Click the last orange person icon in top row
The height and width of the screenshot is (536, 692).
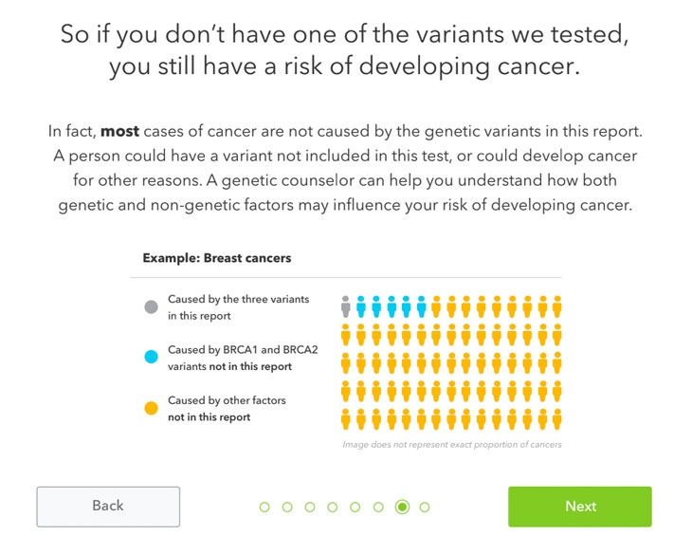[x=556, y=306]
